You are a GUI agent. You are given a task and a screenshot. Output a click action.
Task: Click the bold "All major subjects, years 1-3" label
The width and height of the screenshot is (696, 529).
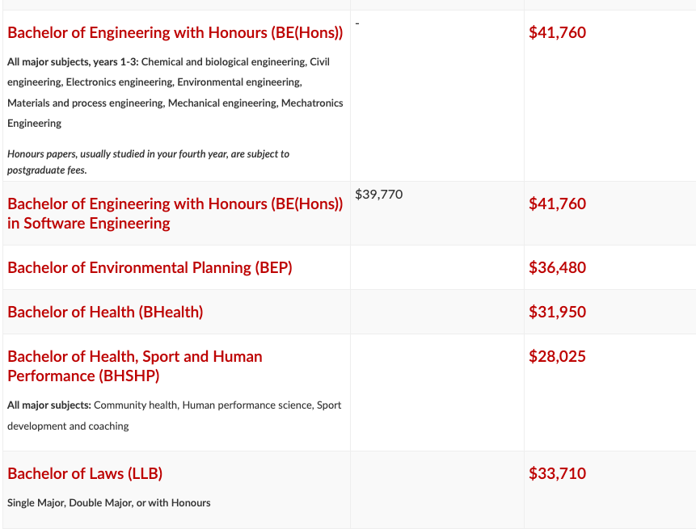73,62
